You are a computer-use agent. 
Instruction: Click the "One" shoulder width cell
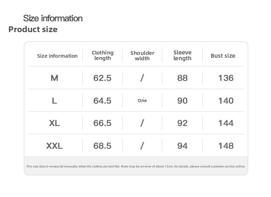(142, 101)
